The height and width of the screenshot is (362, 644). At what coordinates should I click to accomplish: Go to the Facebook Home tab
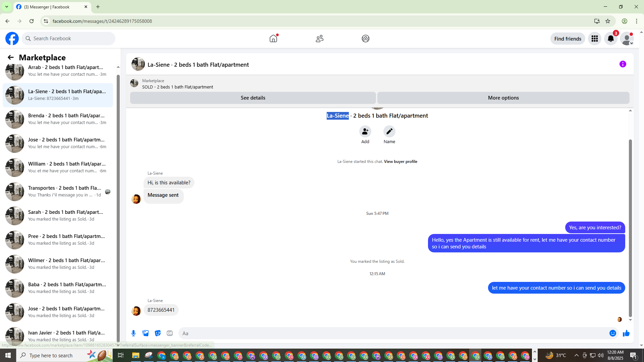[x=273, y=39]
